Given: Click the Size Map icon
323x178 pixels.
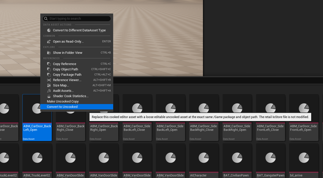Looking at the screenshot, I should [x=49, y=85].
